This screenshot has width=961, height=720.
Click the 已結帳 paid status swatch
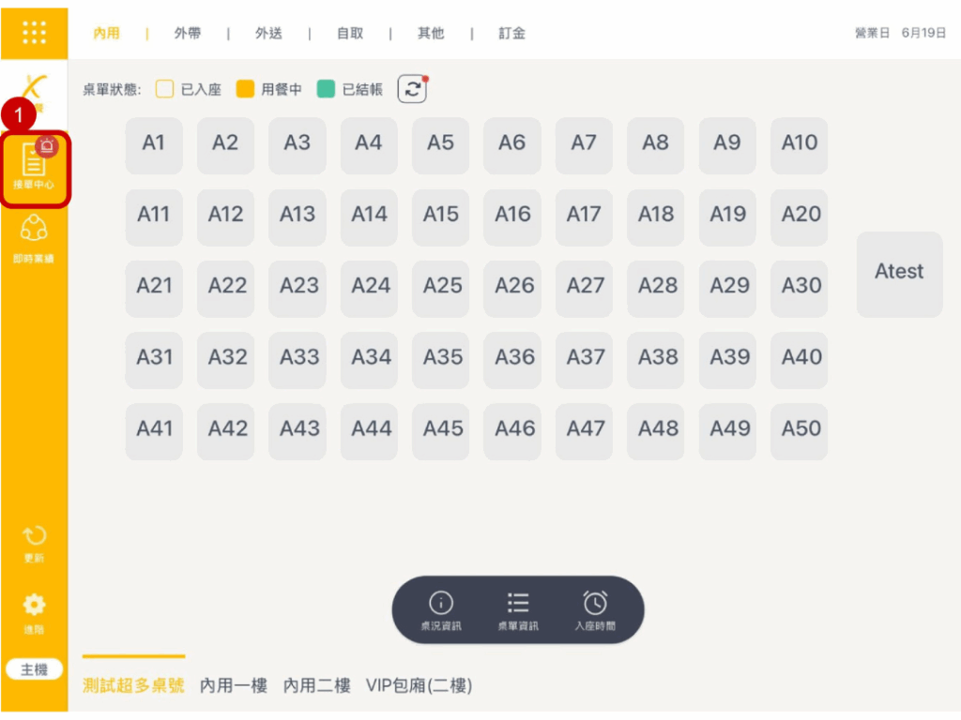click(x=326, y=89)
